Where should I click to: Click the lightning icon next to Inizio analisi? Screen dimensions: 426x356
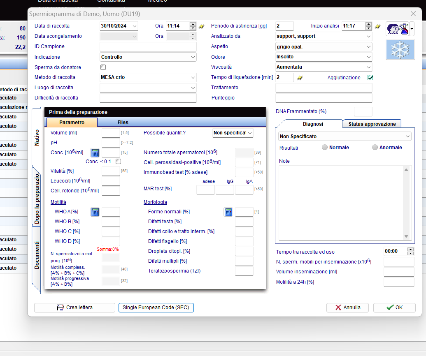click(378, 26)
